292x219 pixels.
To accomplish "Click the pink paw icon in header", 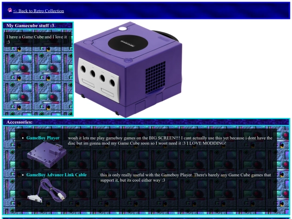I will (x=10, y=10).
